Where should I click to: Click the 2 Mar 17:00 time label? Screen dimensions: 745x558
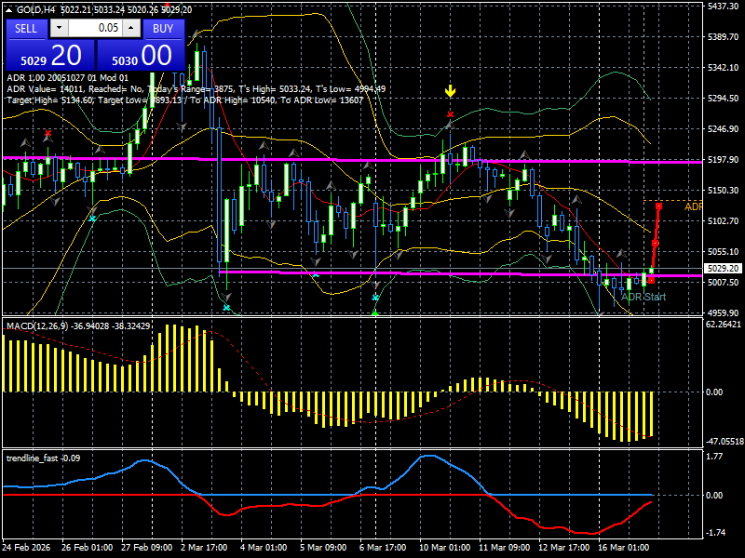pyautogui.click(x=204, y=548)
